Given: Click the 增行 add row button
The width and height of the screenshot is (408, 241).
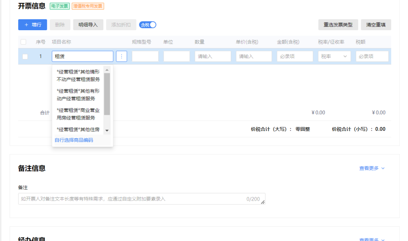Looking at the screenshot, I should (32, 25).
